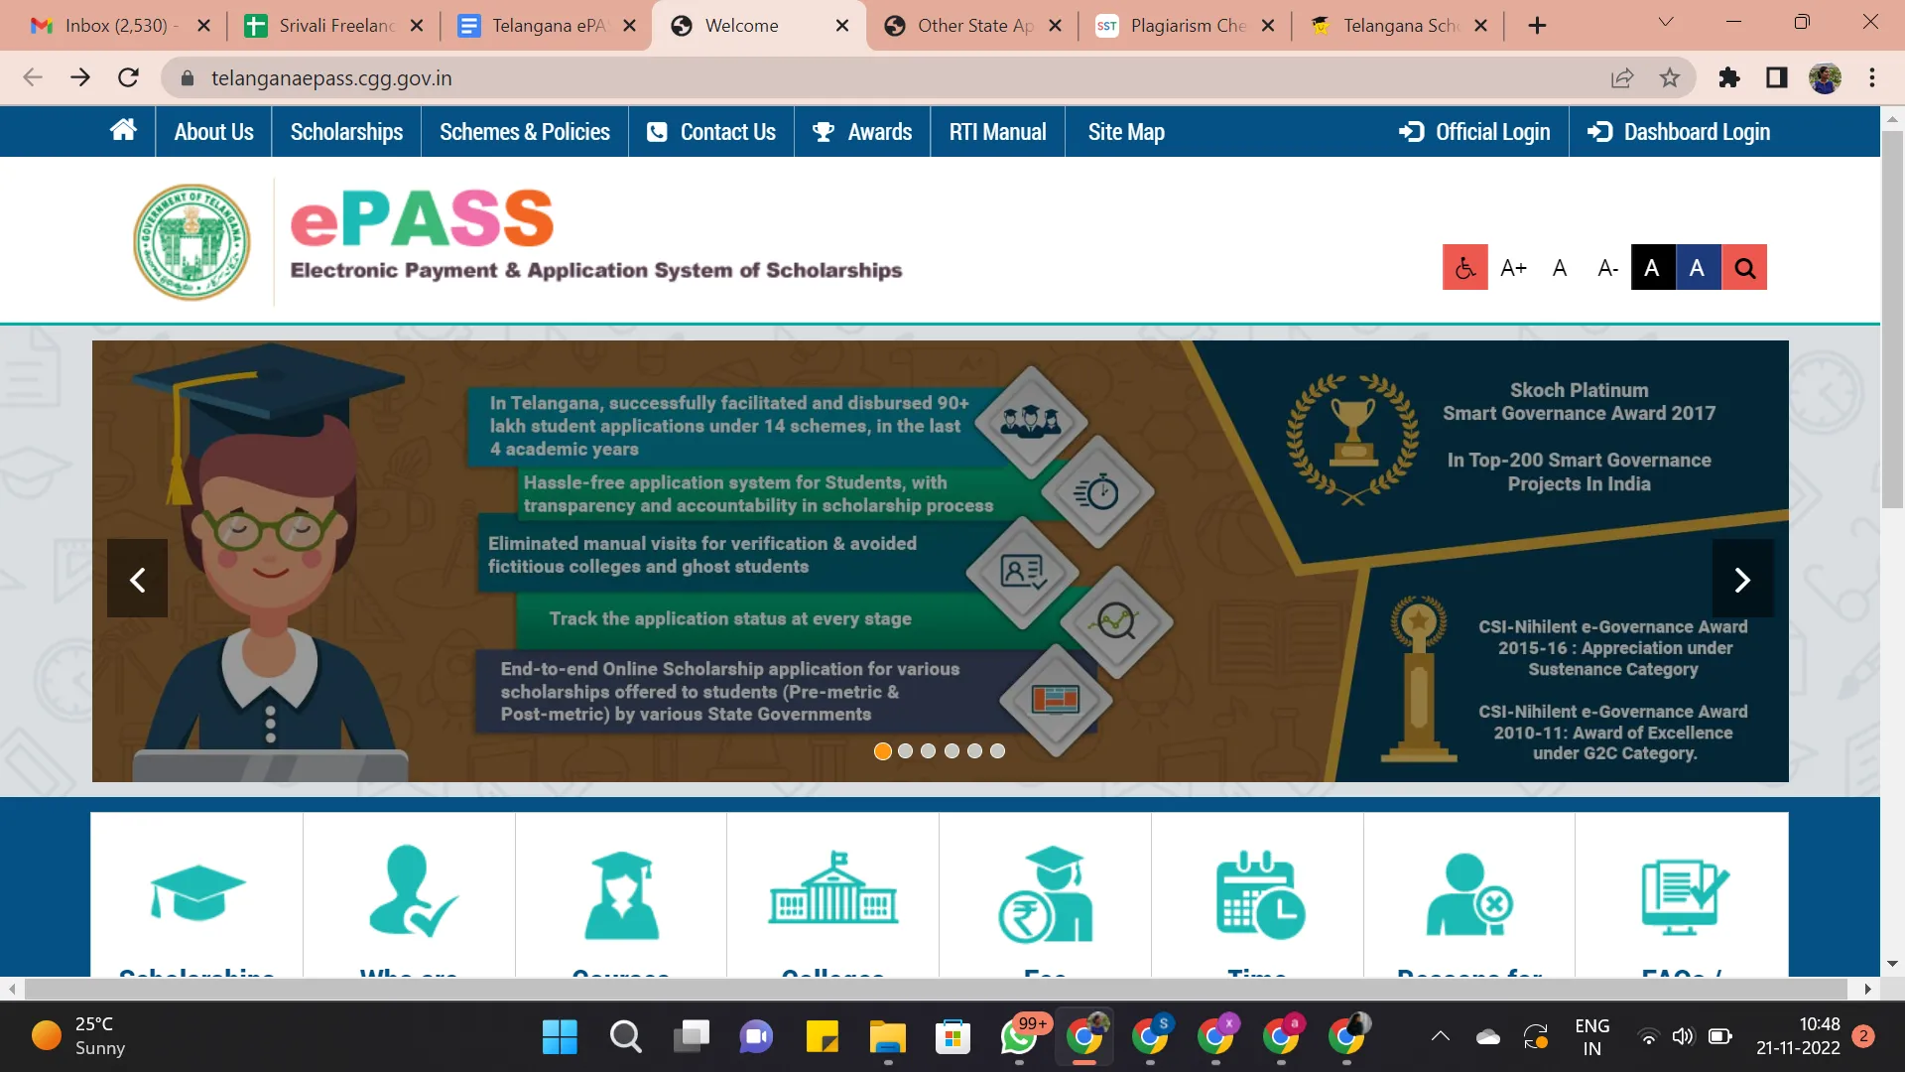Open the Site Map page
Viewport: 1905px width, 1072px height.
(x=1126, y=132)
